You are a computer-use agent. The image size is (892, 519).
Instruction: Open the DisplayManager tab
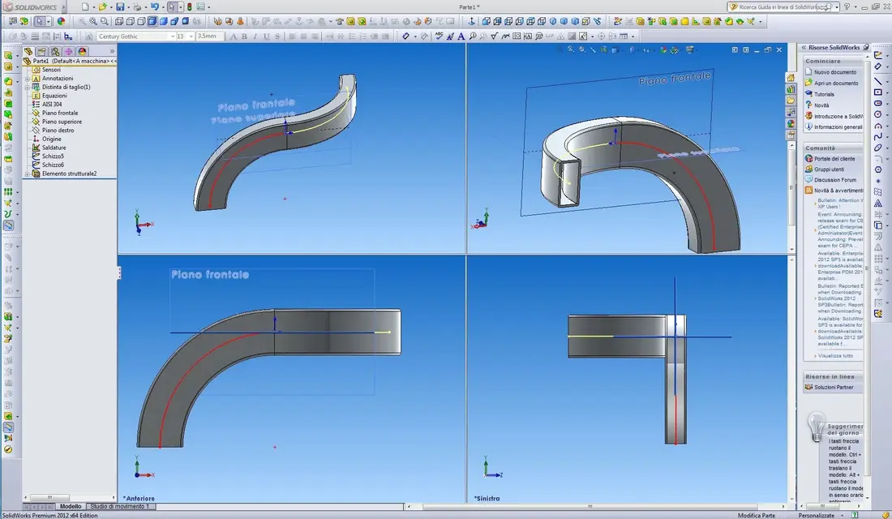(x=83, y=51)
